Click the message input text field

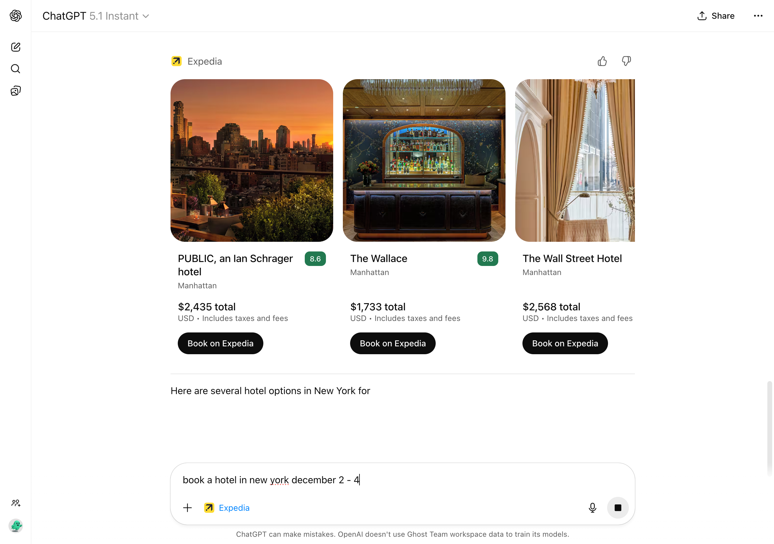coord(402,480)
